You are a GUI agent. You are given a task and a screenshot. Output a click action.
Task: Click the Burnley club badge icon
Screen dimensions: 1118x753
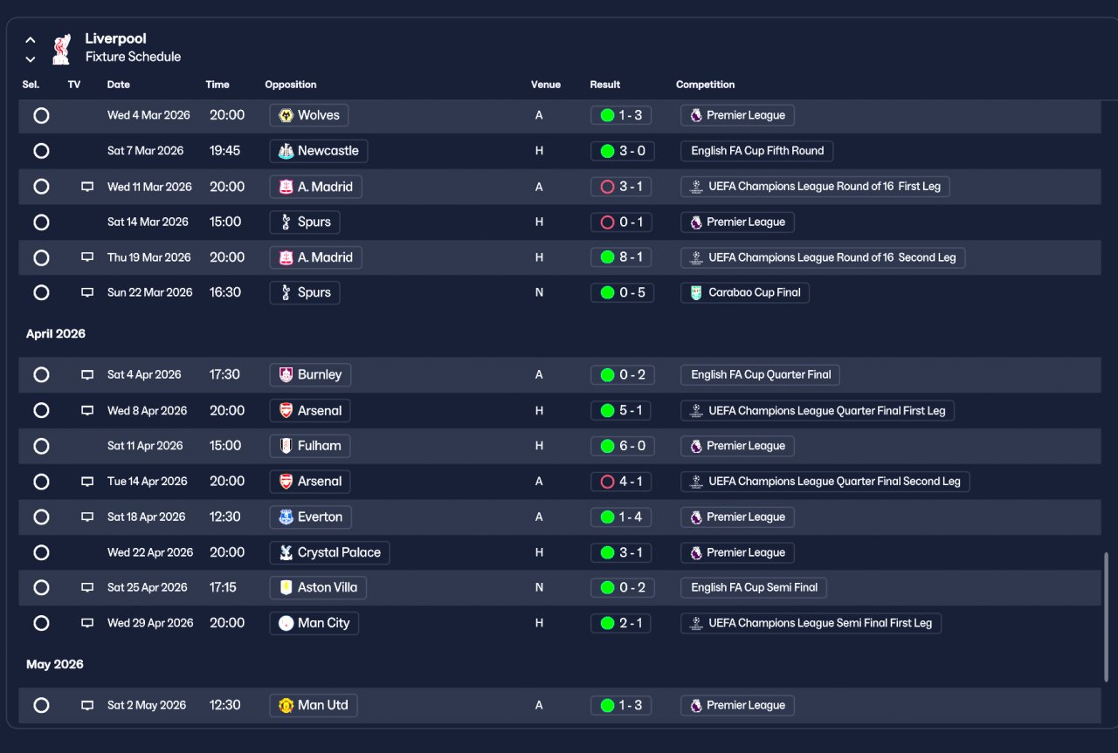pos(286,374)
